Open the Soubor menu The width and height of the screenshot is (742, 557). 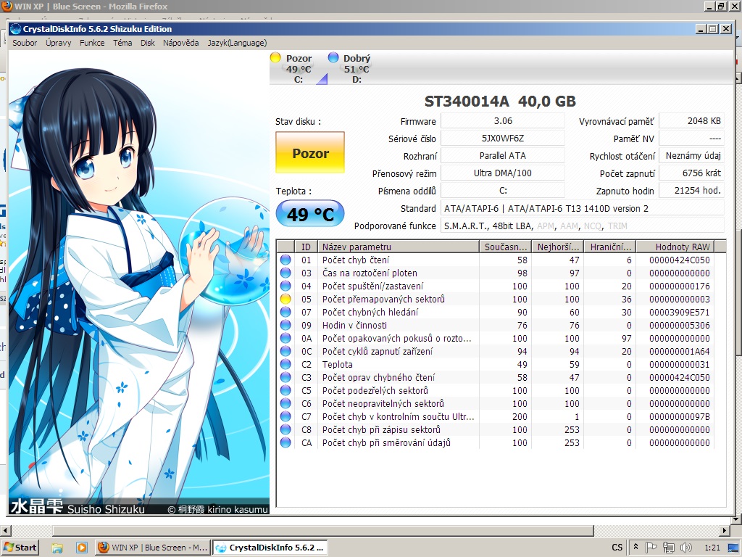25,43
